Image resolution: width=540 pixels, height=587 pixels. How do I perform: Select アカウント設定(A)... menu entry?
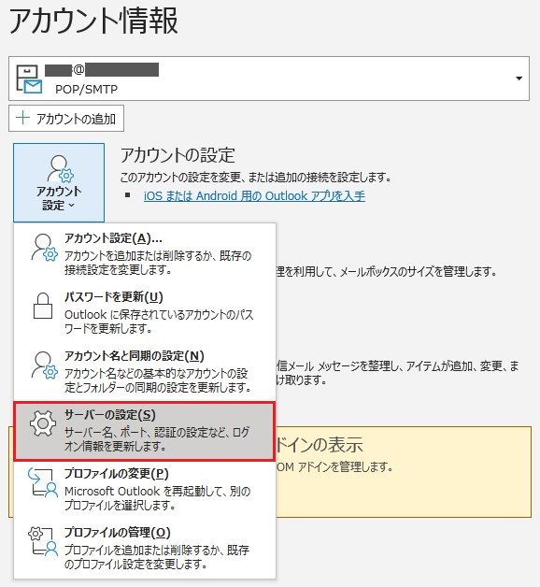coord(145,253)
